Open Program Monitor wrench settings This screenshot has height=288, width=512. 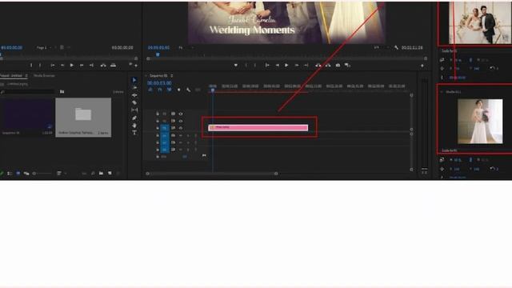396,48
